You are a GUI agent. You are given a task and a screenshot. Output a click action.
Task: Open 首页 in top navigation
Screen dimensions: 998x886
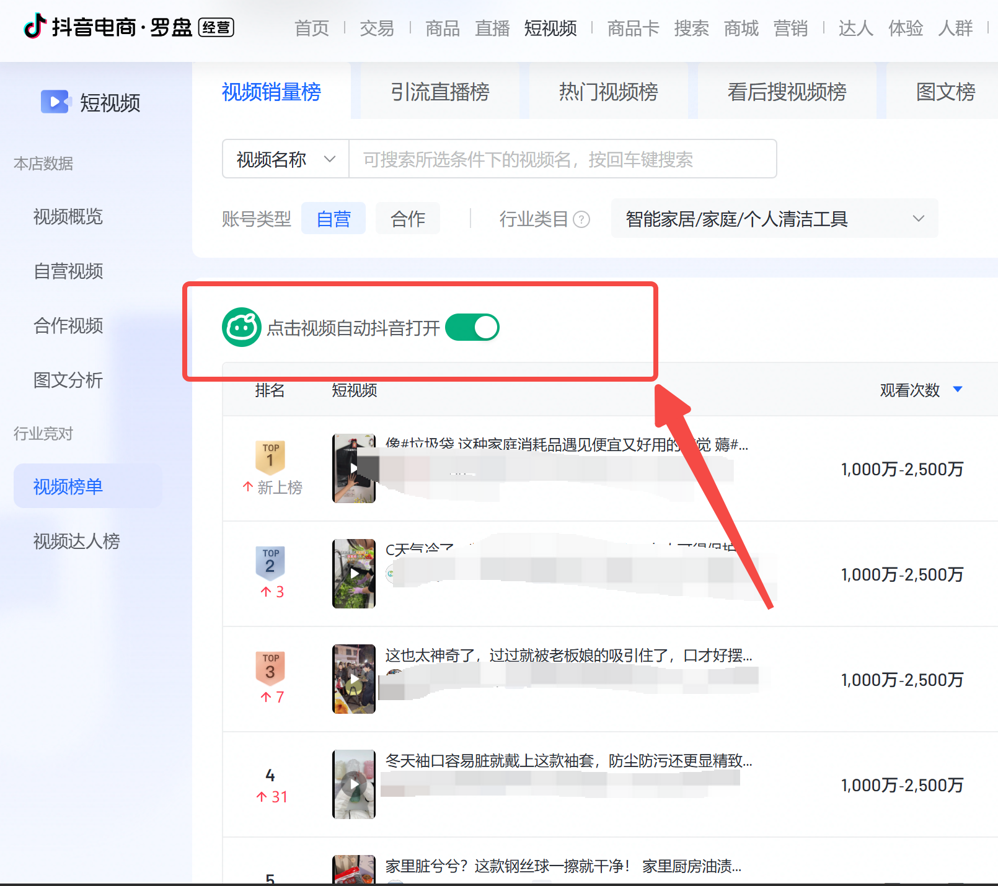point(312,28)
